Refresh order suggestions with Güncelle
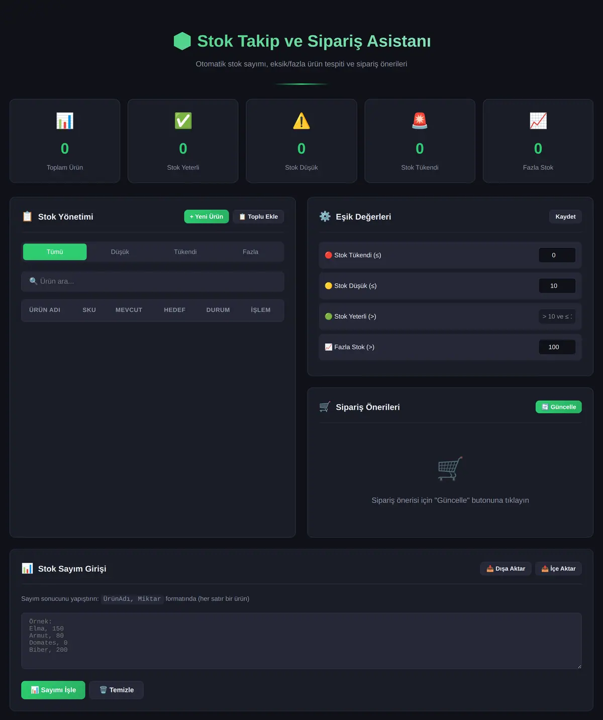The height and width of the screenshot is (720, 603). (x=559, y=407)
